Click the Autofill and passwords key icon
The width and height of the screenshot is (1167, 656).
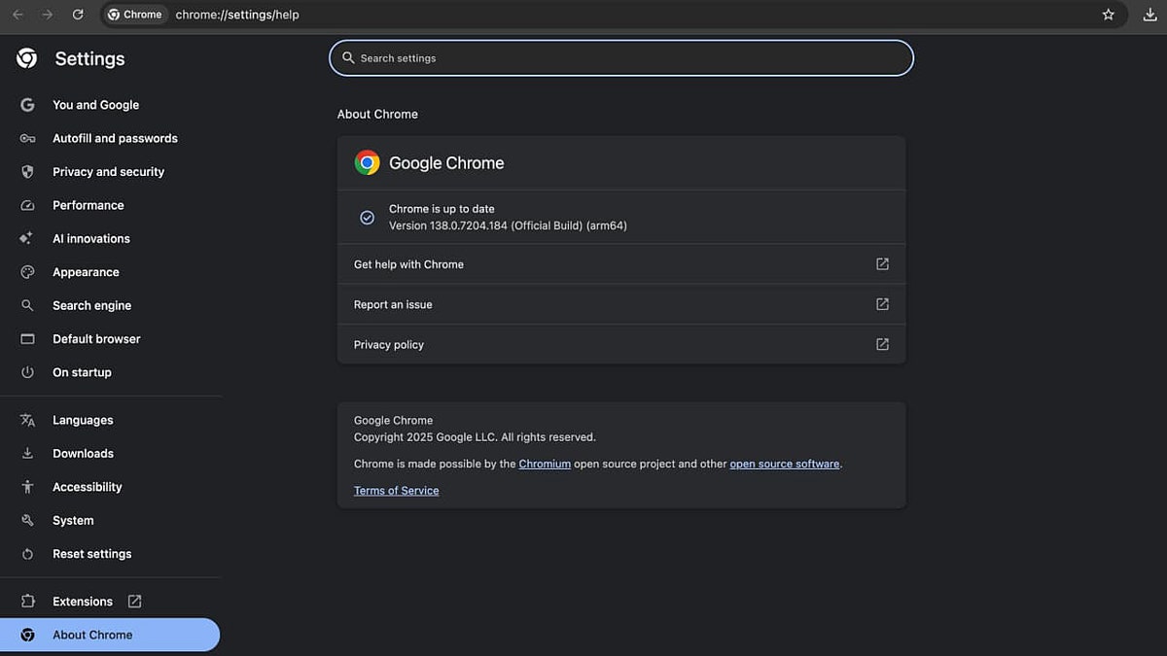point(27,138)
